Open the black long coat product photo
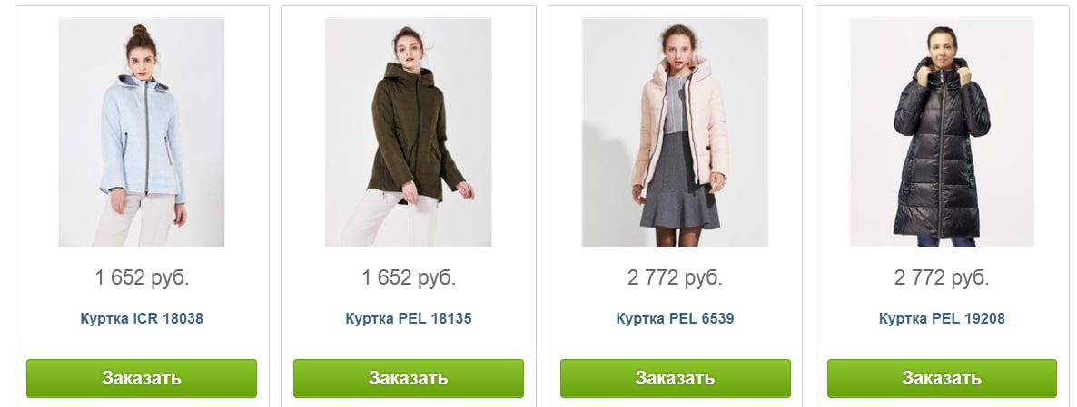 point(942,132)
